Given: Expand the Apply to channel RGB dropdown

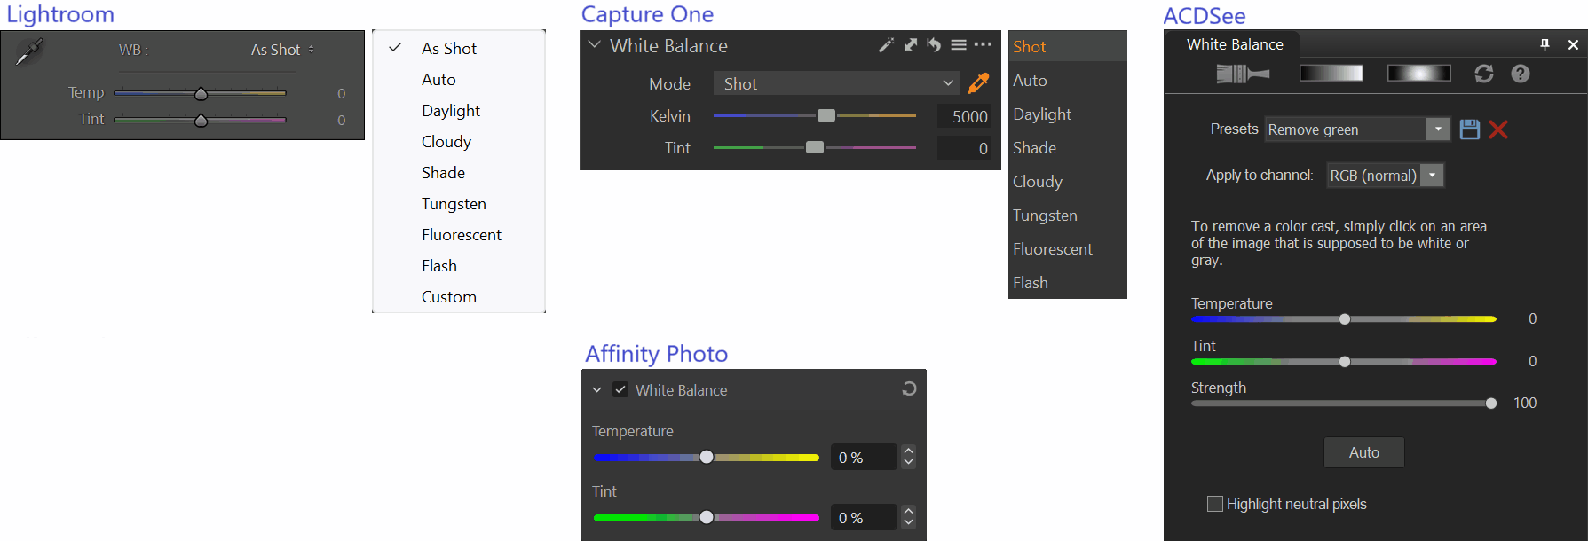Looking at the screenshot, I should 1432,176.
